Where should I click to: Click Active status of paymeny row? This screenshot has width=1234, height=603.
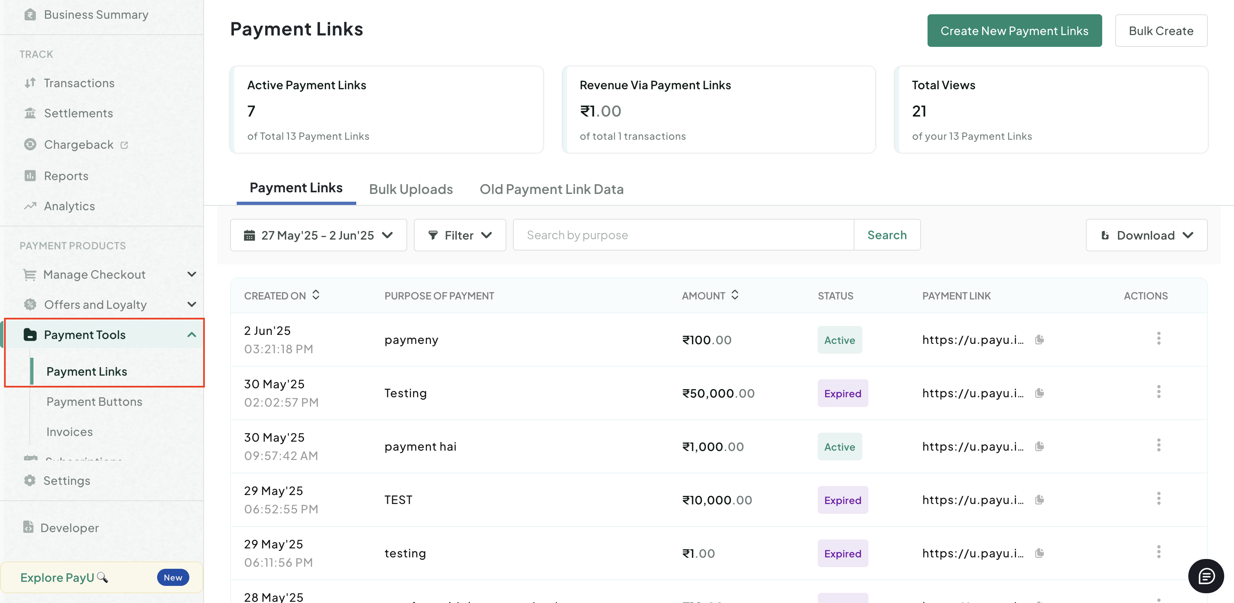click(x=839, y=340)
